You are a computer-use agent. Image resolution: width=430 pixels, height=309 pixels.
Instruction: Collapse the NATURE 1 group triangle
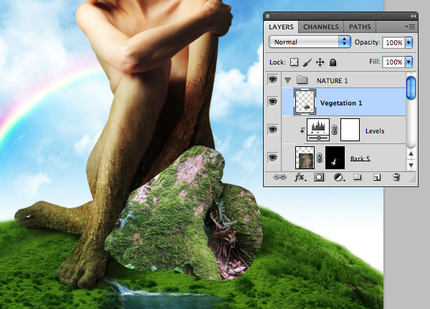click(287, 81)
